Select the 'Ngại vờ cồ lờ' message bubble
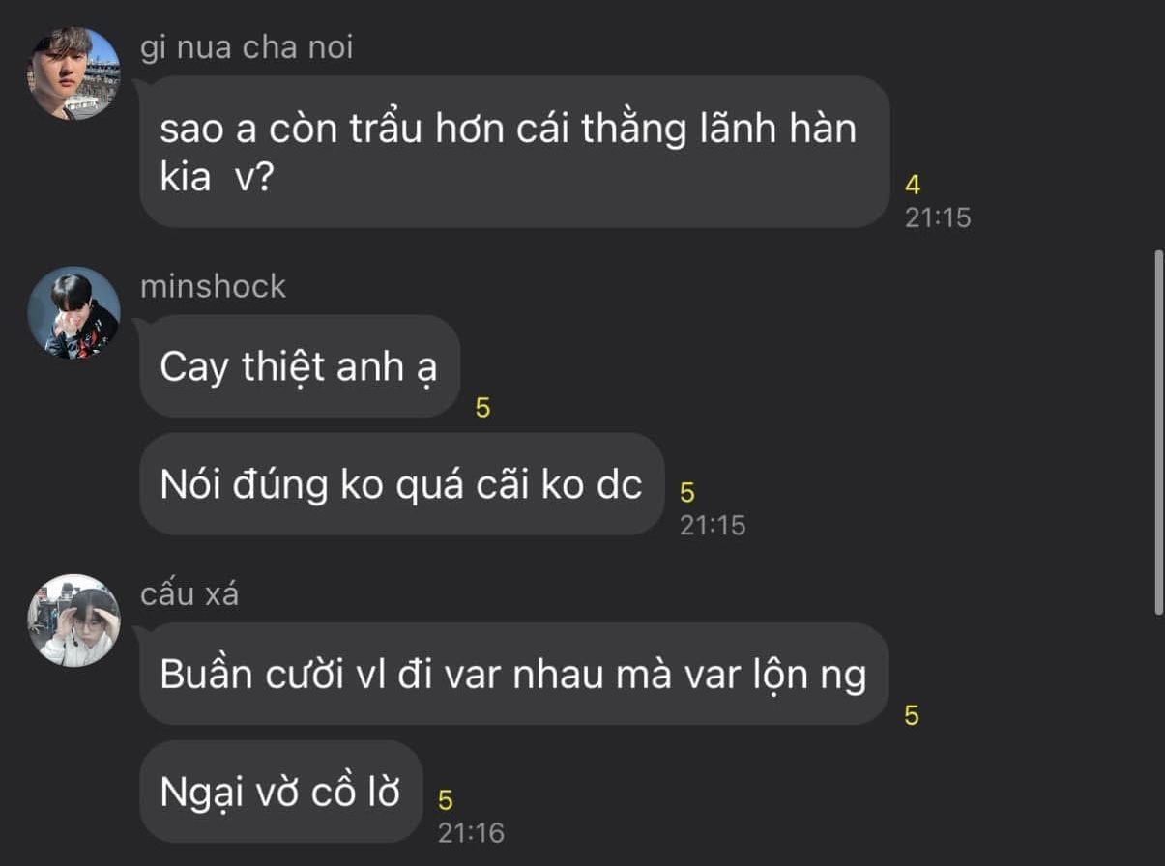Image resolution: width=1165 pixels, height=866 pixels. point(281,792)
